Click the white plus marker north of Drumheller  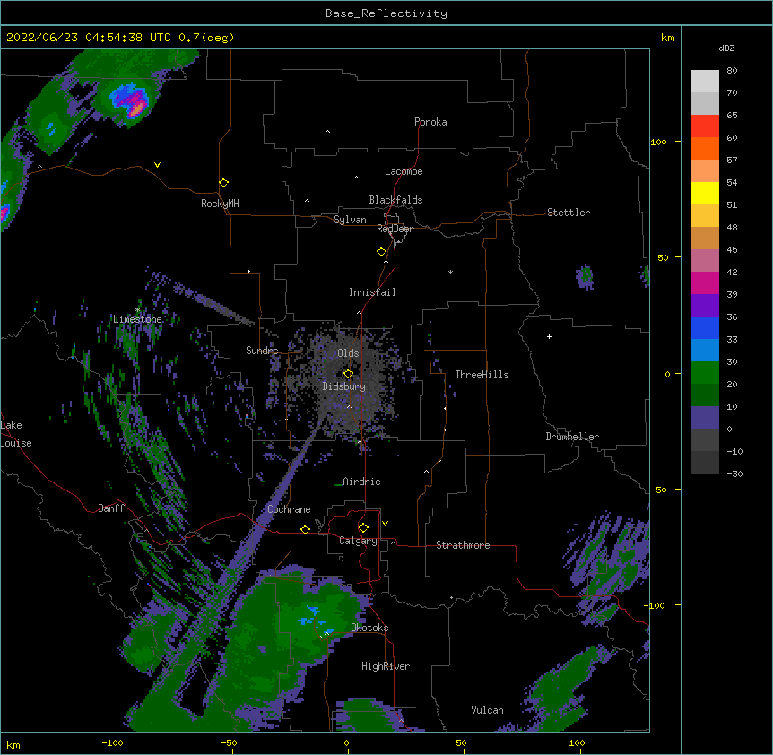coord(549,336)
